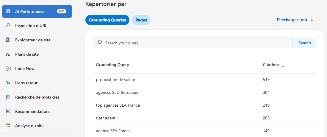This screenshot has width=327, height=137.
Task: Open the proposition de valeur query row
Action: tap(116, 80)
